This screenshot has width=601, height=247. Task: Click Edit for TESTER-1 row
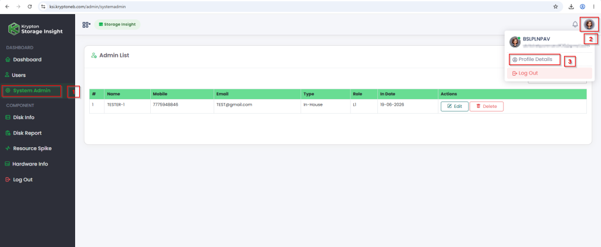[x=455, y=106]
